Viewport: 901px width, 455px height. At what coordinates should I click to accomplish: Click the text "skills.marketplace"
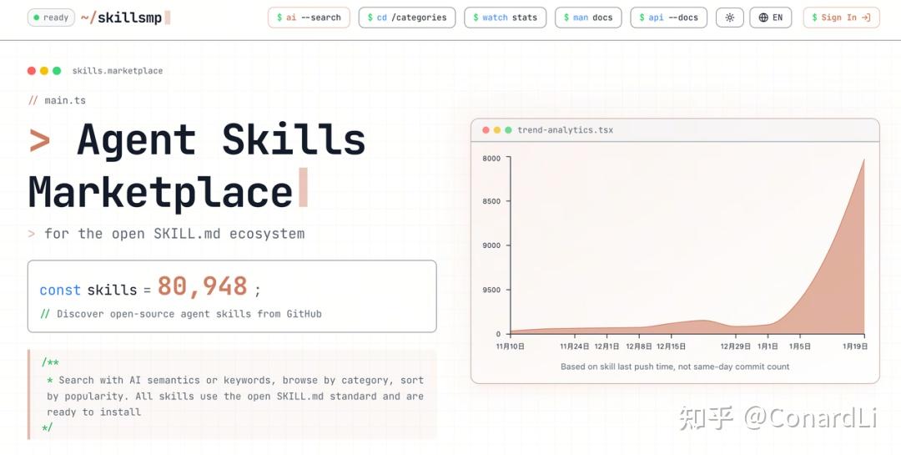(x=118, y=71)
